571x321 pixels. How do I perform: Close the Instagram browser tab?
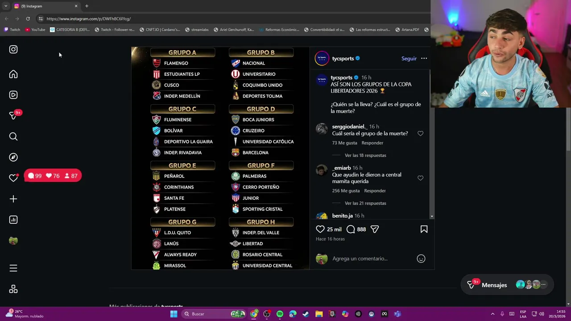[76, 6]
